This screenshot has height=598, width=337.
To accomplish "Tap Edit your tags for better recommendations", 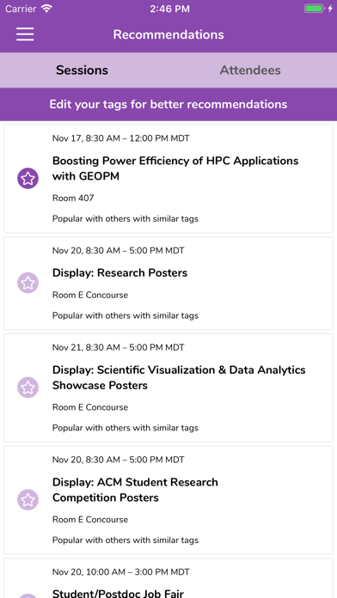I will 168,104.
